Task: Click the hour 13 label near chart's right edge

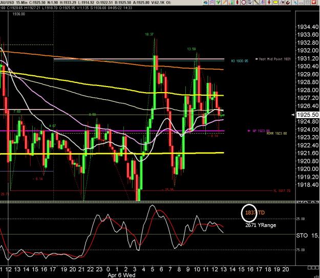Action: click(224, 269)
